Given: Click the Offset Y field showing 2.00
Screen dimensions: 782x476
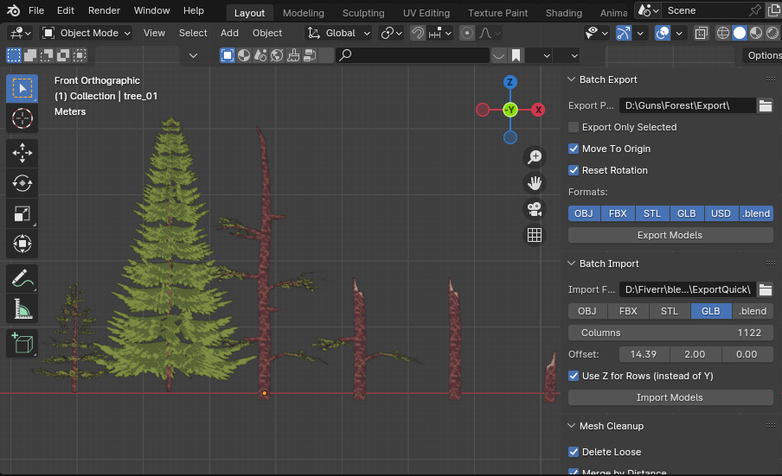Looking at the screenshot, I should (x=695, y=354).
